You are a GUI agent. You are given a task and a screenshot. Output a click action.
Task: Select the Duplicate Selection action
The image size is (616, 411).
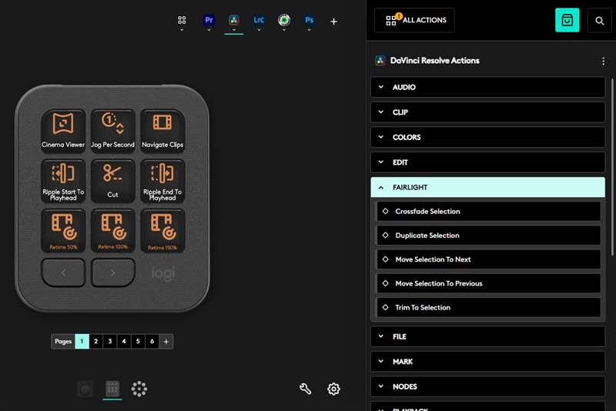pos(488,236)
